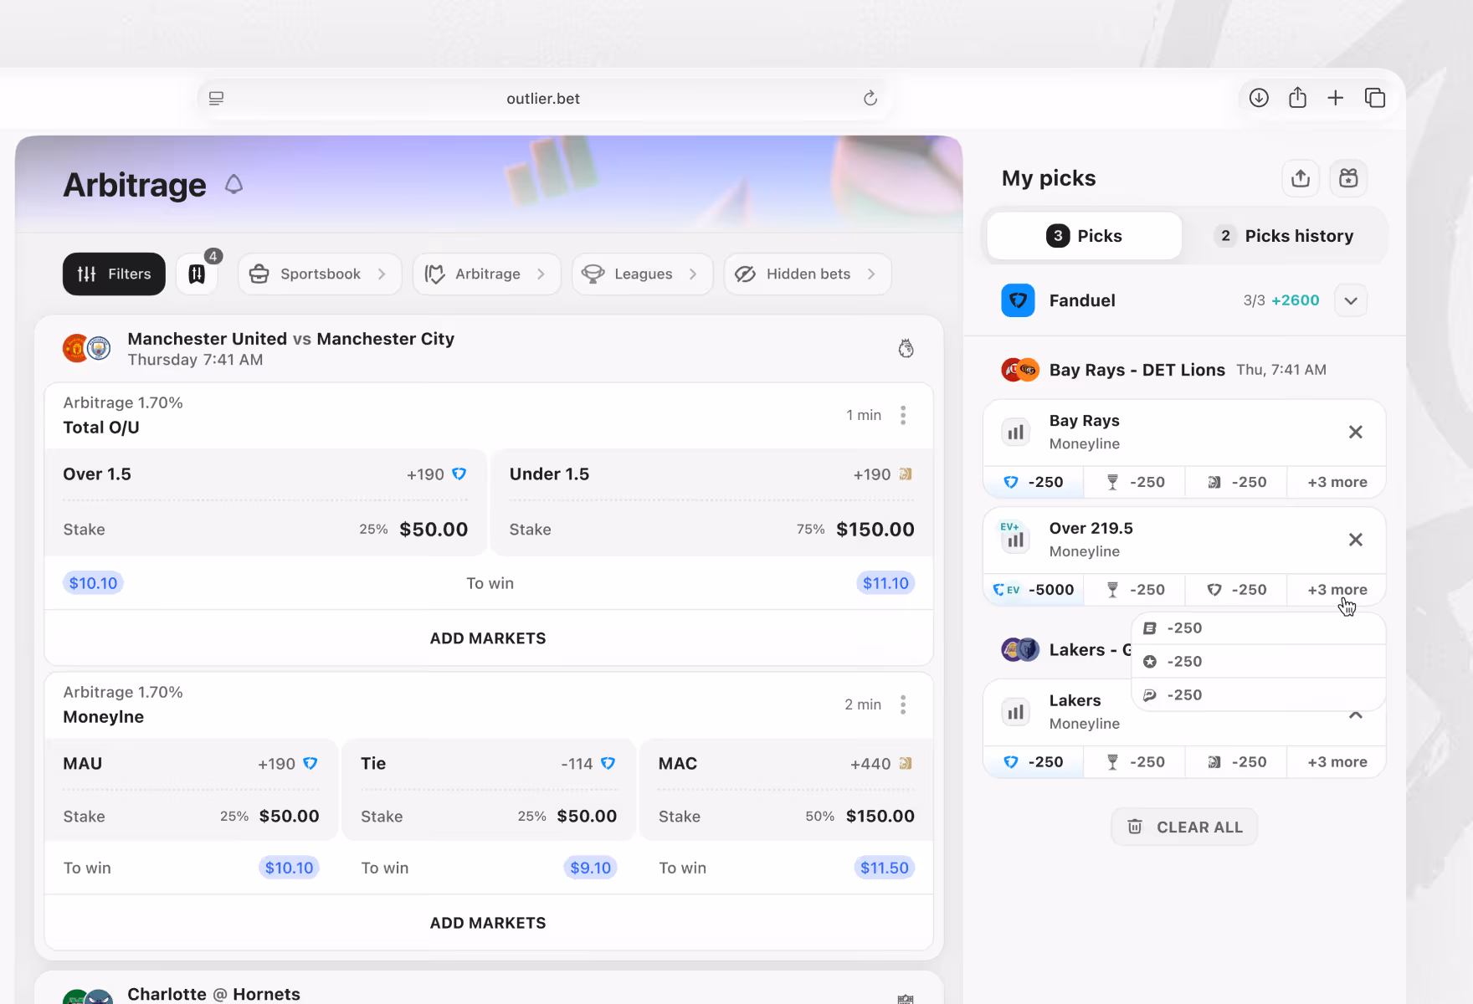Click Manchester United vs Manchester City title

290,339
